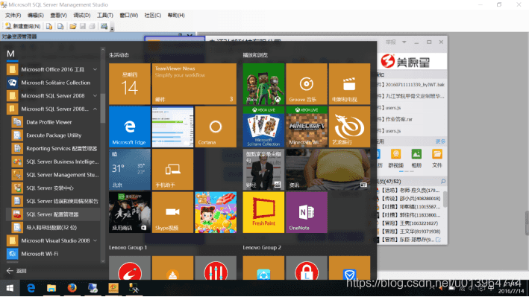The image size is (529, 297).
Task: Open the calendar tile showing 14
Action: tap(130, 84)
